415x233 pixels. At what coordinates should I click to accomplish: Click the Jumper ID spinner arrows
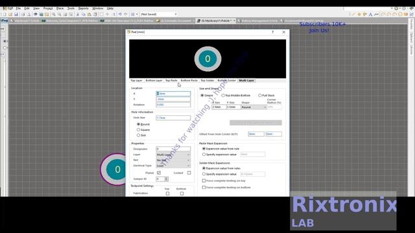[x=167, y=179]
